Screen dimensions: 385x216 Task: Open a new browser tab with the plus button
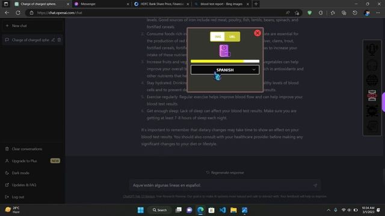tap(256, 4)
